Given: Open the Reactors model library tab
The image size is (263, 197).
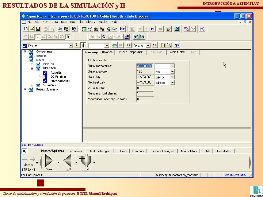Looking at the screenshot, I should [138, 151].
